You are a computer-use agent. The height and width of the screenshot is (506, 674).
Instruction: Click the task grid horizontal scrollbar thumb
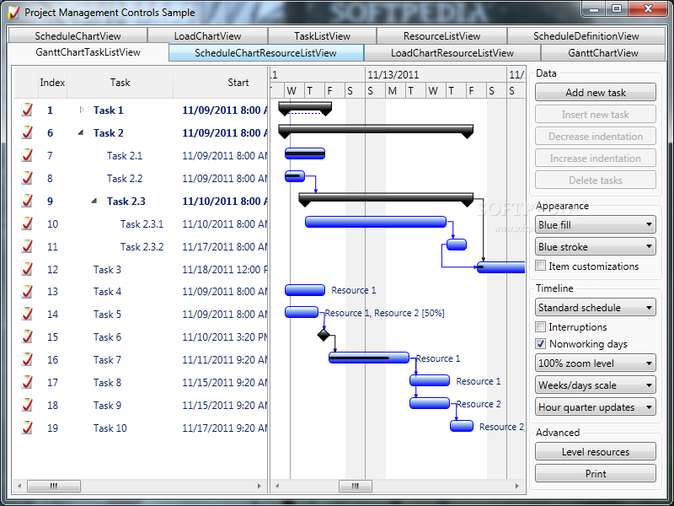pyautogui.click(x=54, y=486)
